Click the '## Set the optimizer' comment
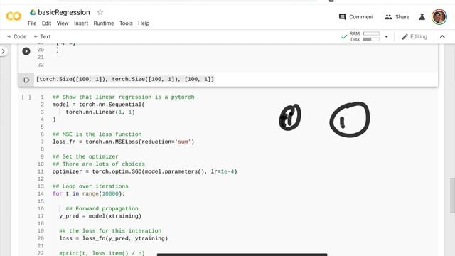455x256 pixels. point(85,156)
